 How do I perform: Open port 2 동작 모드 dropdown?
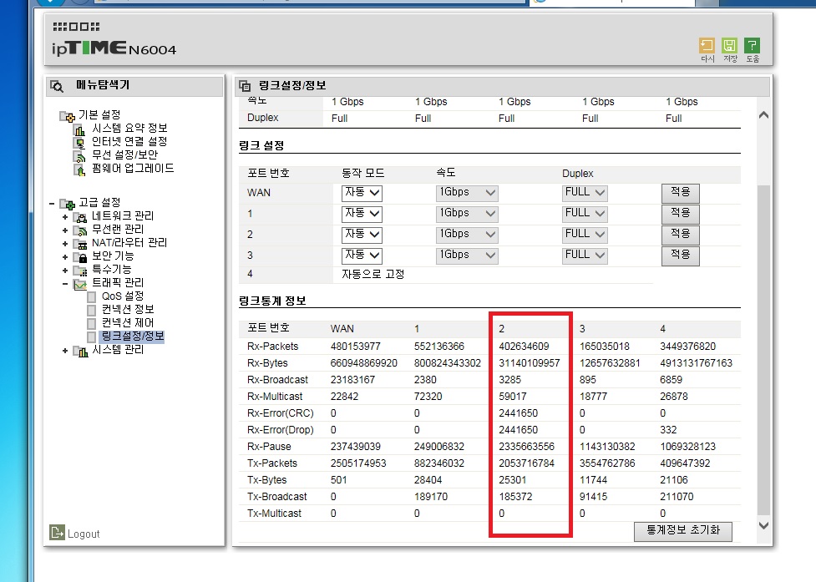362,235
